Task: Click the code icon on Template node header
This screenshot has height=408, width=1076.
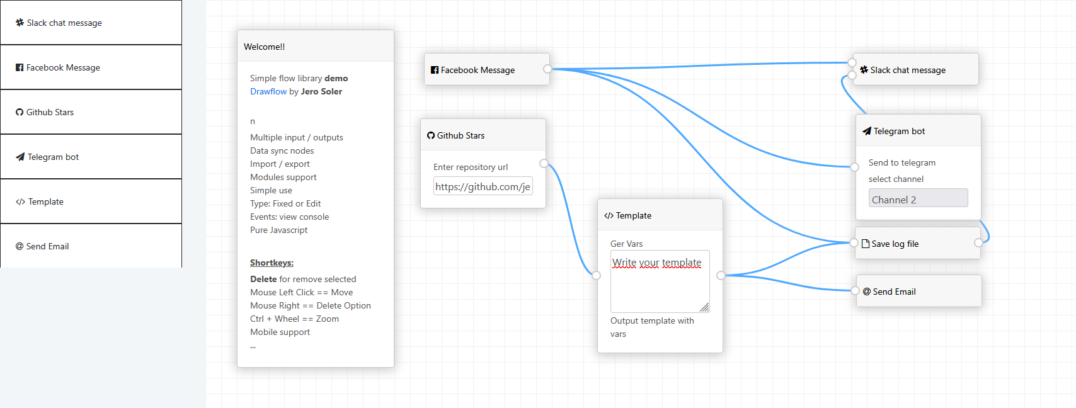Action: (609, 215)
